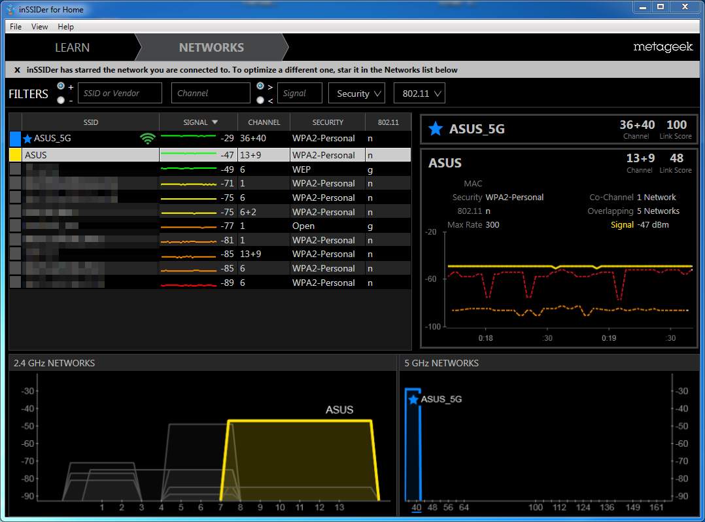This screenshot has height=522, width=705.
Task: Select the Open network with -77 signal
Action: coord(210,226)
